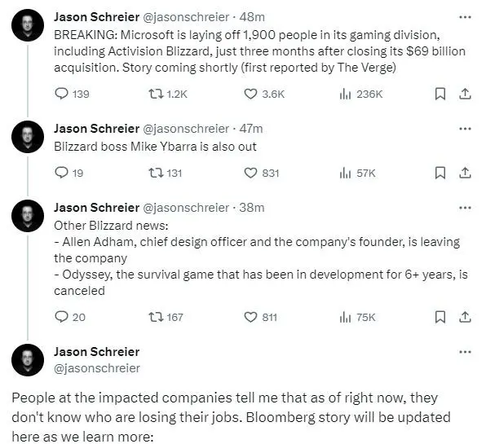The height and width of the screenshot is (444, 486).
Task: Open more options on the 48m tweet
Action: (465, 17)
